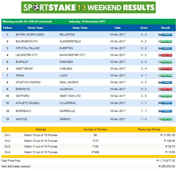Image resolution: width=177 pixels, height=169 pixels.
Task: Click the 0 - 4 score for West Brom
Action: point(144,68)
